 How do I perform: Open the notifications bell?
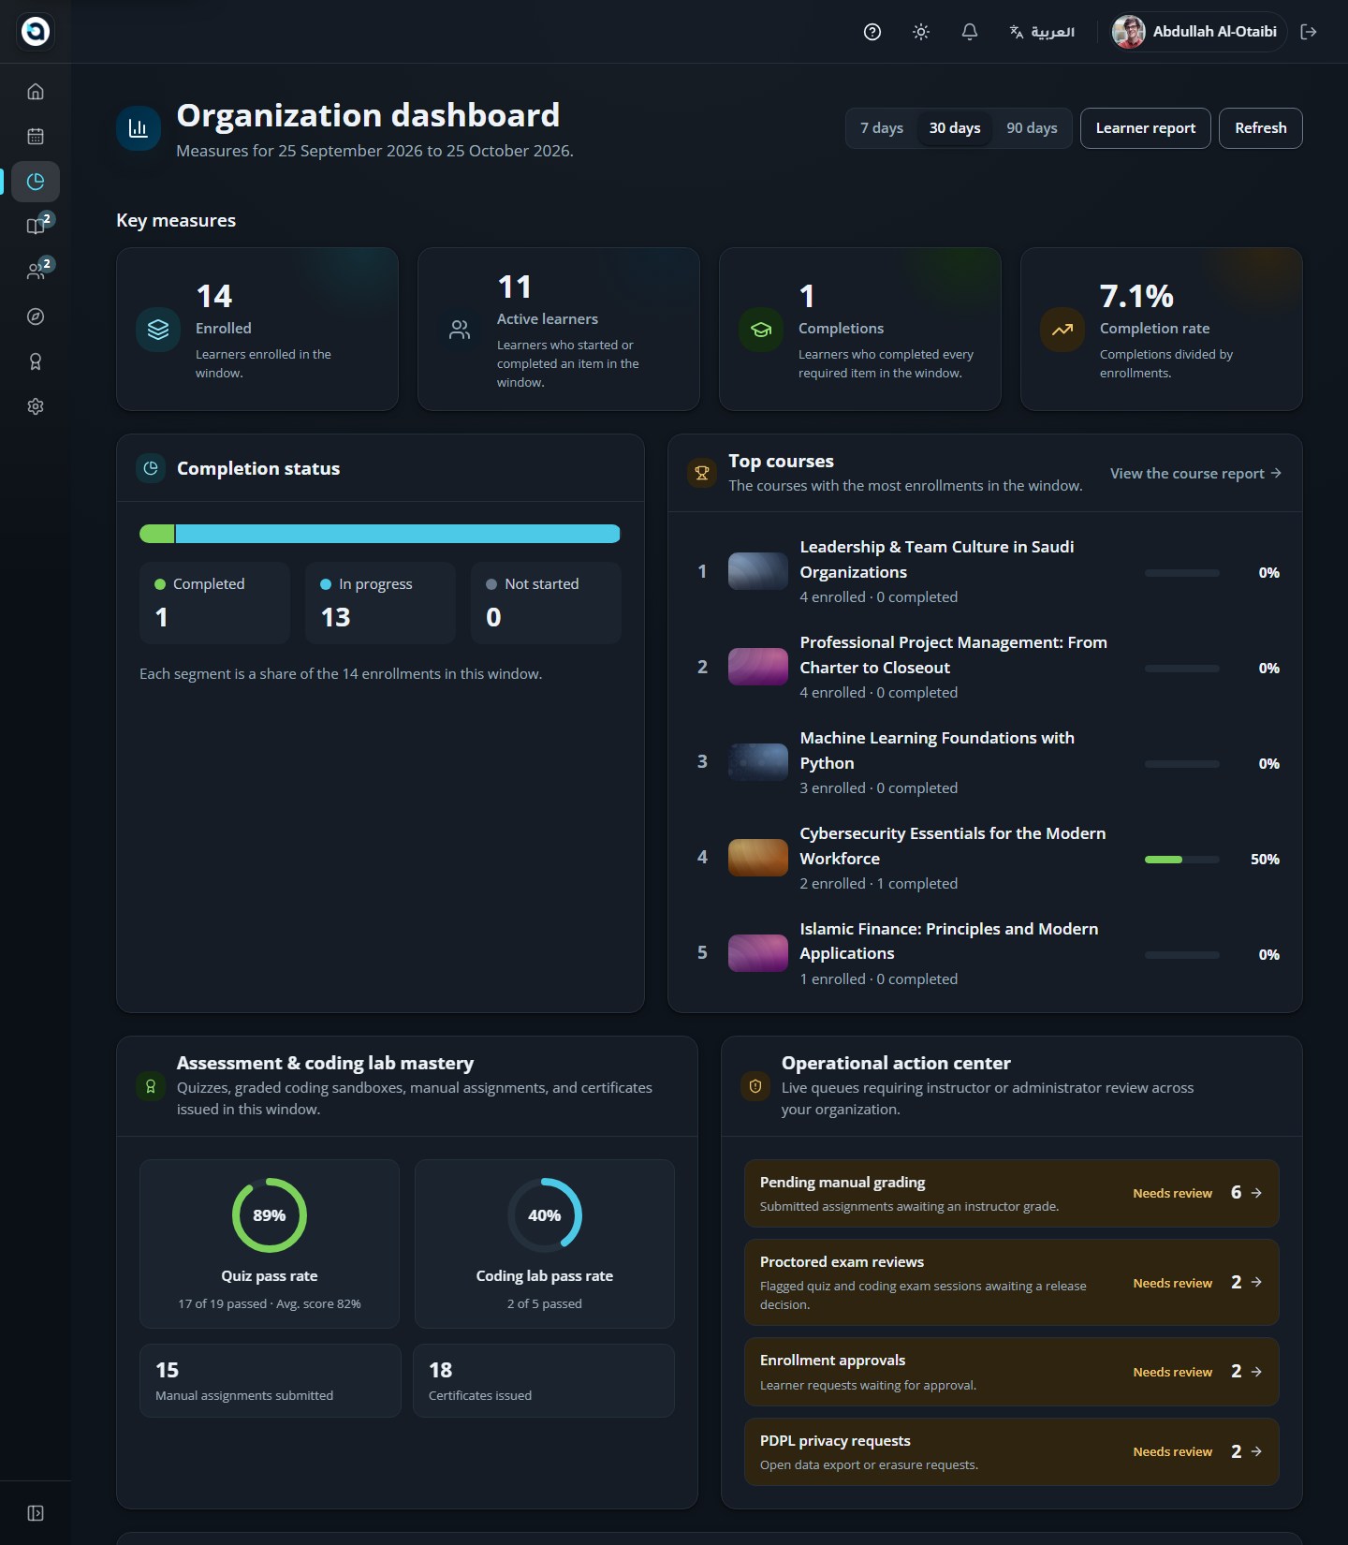(x=970, y=32)
